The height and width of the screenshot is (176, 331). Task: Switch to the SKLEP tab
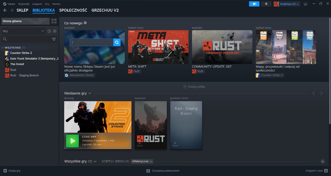[22, 10]
